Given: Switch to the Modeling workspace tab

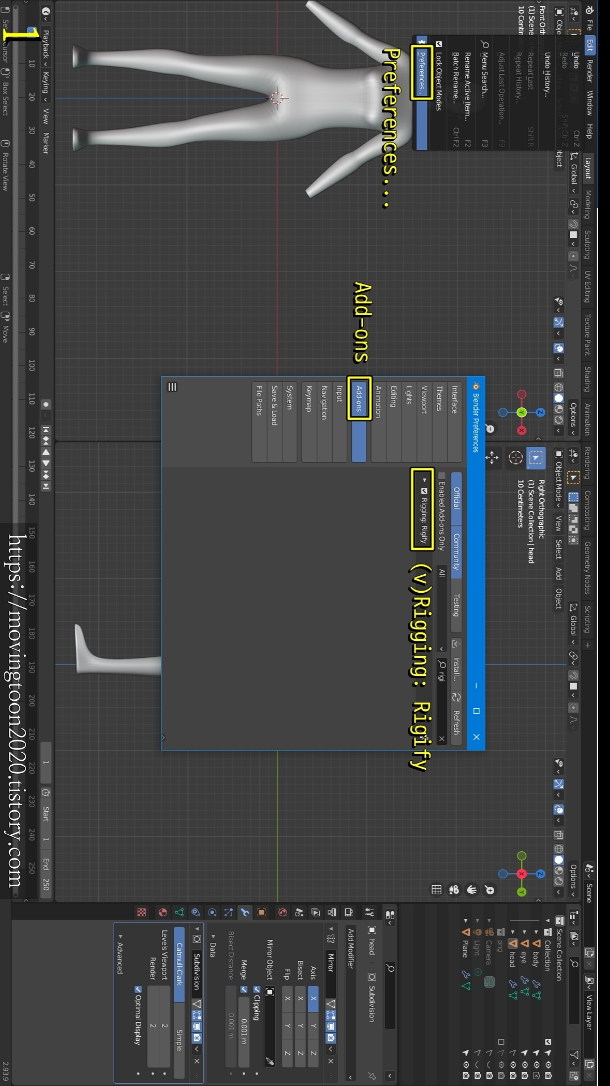Looking at the screenshot, I should [x=587, y=205].
